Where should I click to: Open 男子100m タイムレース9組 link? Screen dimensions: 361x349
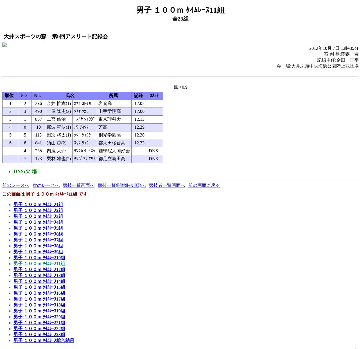click(38, 252)
